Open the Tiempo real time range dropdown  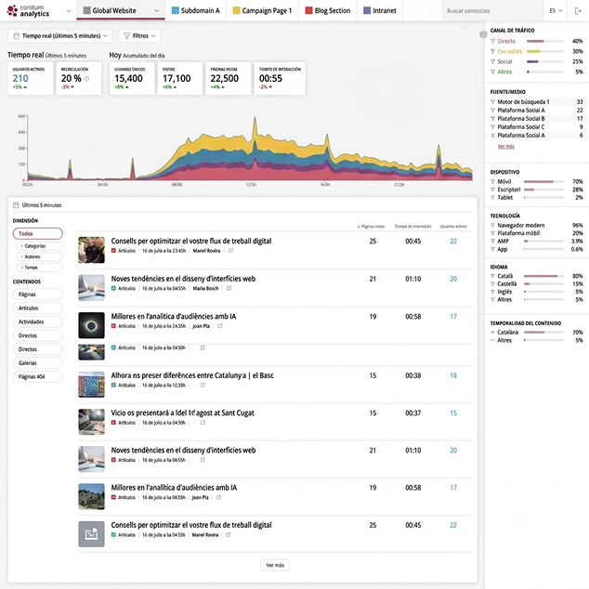coord(60,35)
